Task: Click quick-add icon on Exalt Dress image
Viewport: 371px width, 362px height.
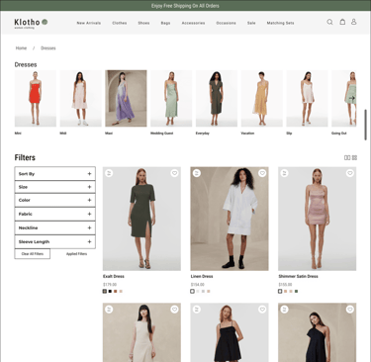Action: [x=109, y=173]
